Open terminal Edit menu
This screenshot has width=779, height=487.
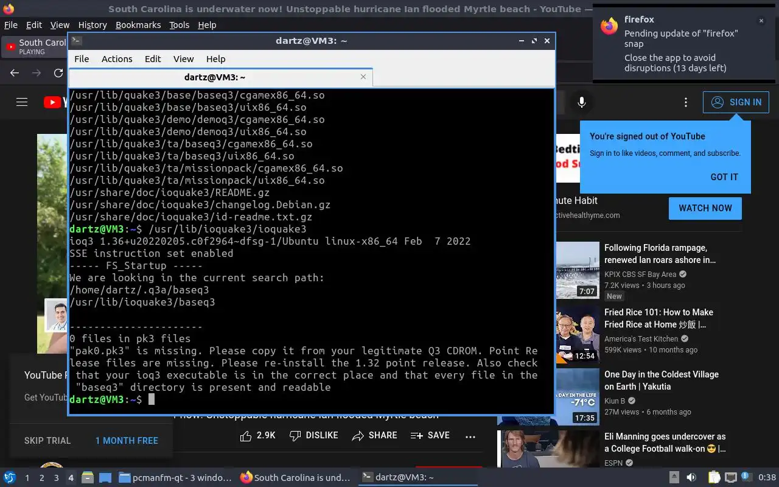pyautogui.click(x=153, y=59)
